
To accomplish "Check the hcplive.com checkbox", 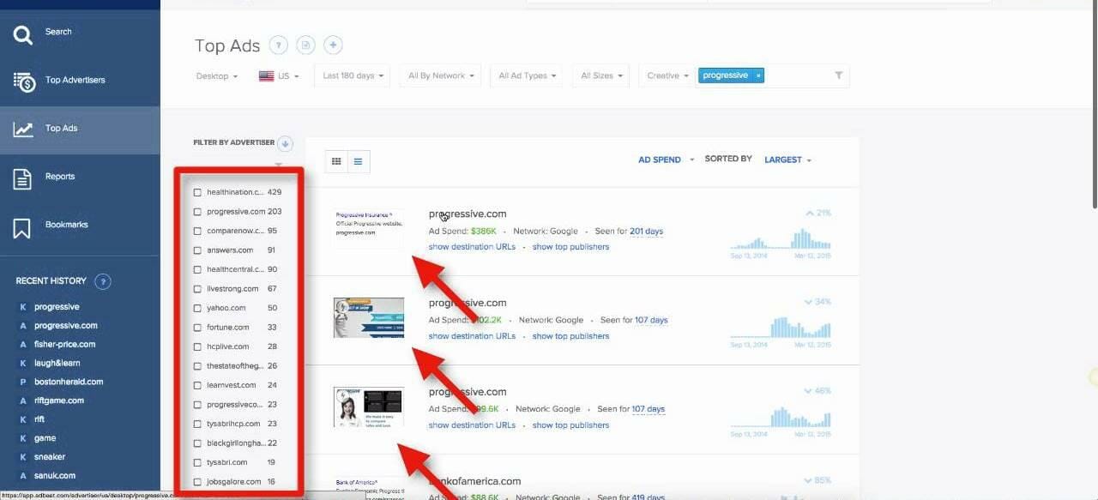I will 197,346.
